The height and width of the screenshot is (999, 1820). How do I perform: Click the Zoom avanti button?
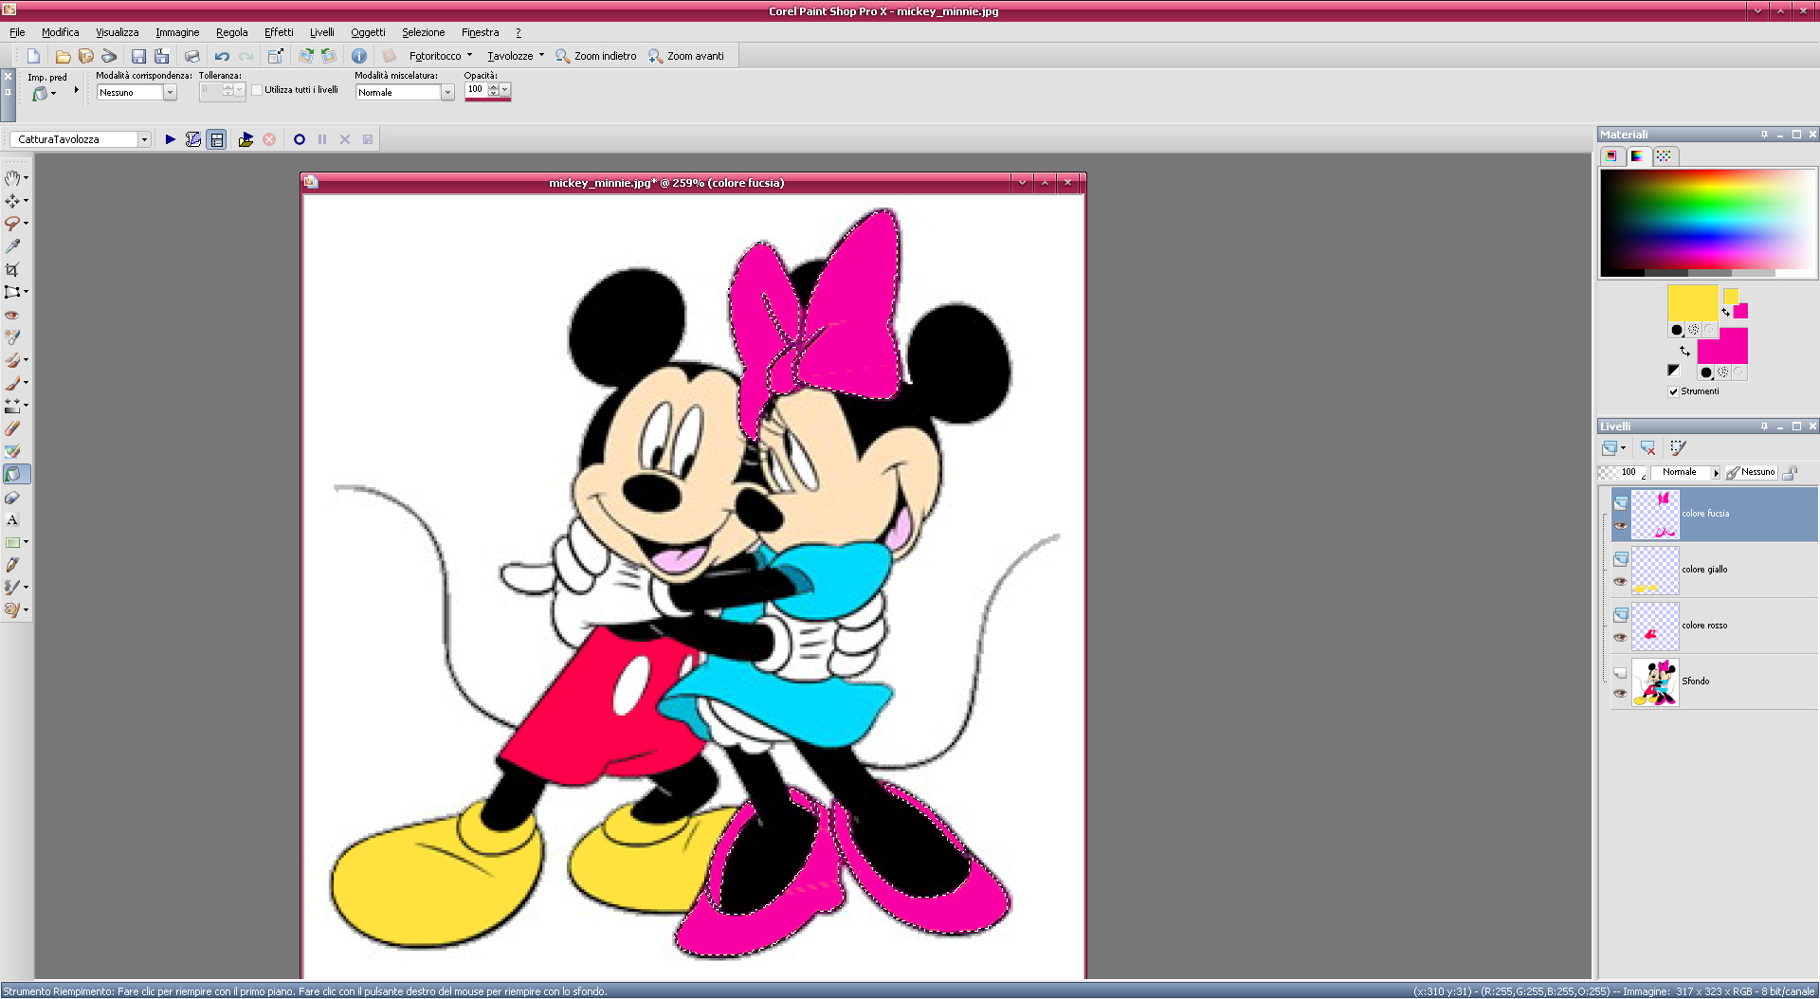[x=686, y=56]
